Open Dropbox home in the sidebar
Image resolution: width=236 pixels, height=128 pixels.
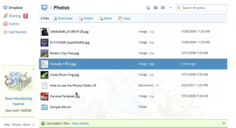coord(15,8)
